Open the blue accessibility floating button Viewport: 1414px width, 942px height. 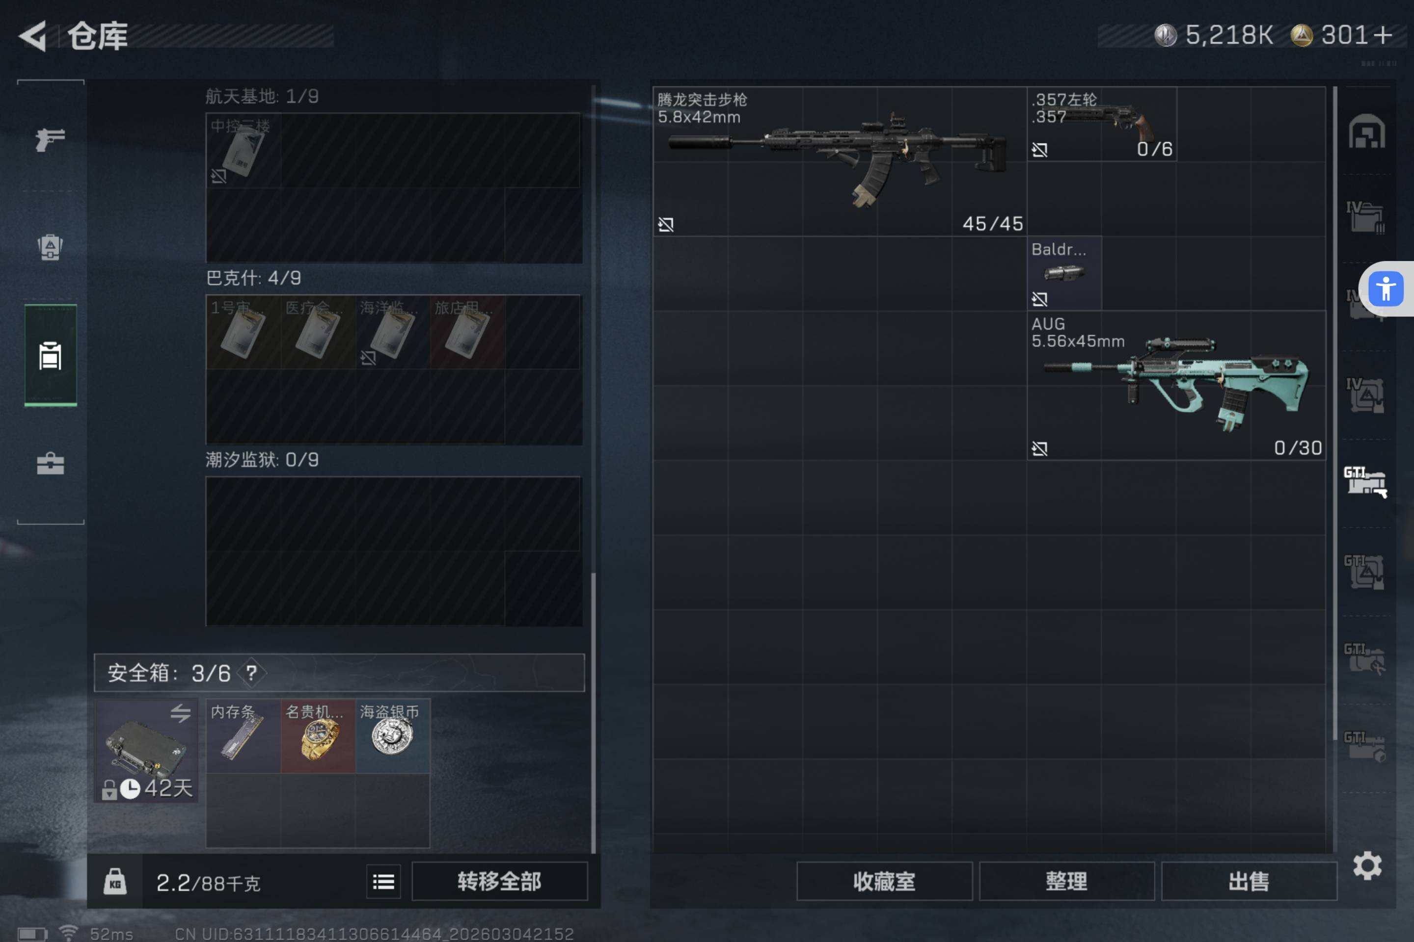click(x=1386, y=289)
